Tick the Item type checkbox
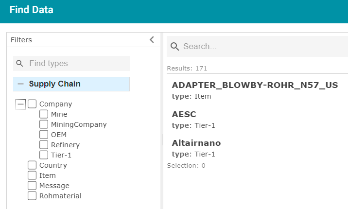 pyautogui.click(x=32, y=175)
